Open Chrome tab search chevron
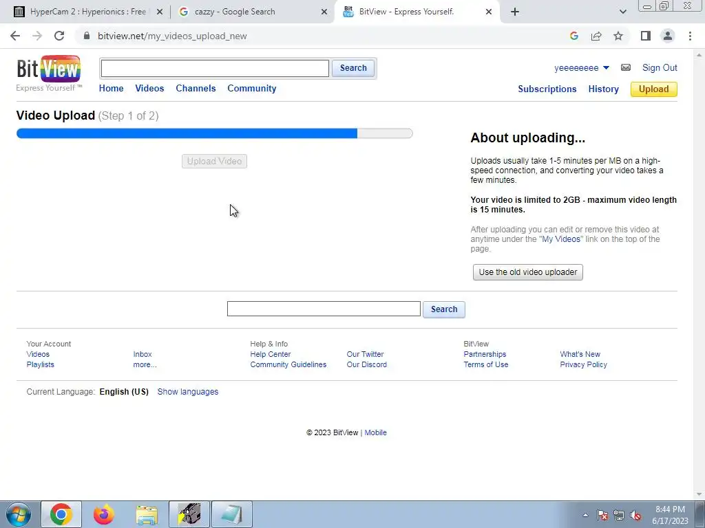The image size is (705, 528). point(622,12)
